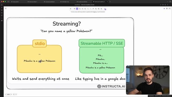Open the tab list dropdown arrow
Image resolution: width=172 pixels, height=97 pixels.
(167, 2)
